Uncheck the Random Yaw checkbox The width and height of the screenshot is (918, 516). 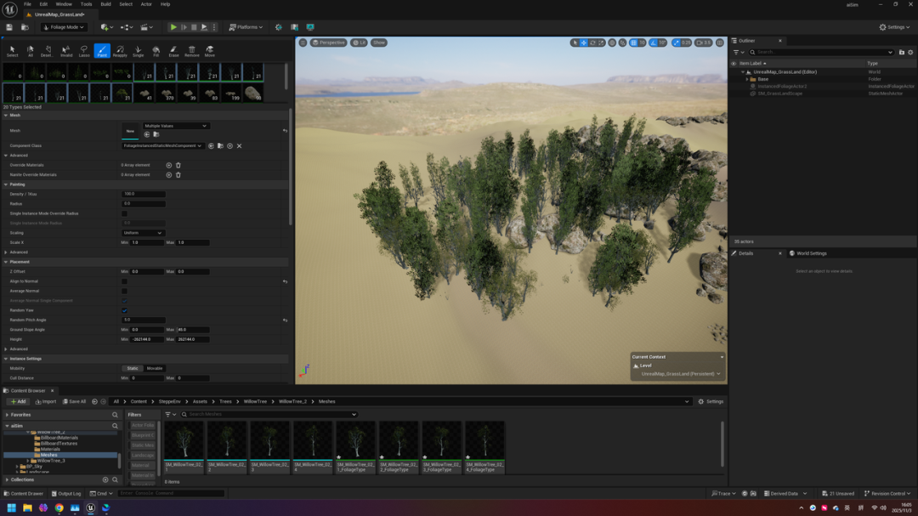124,310
